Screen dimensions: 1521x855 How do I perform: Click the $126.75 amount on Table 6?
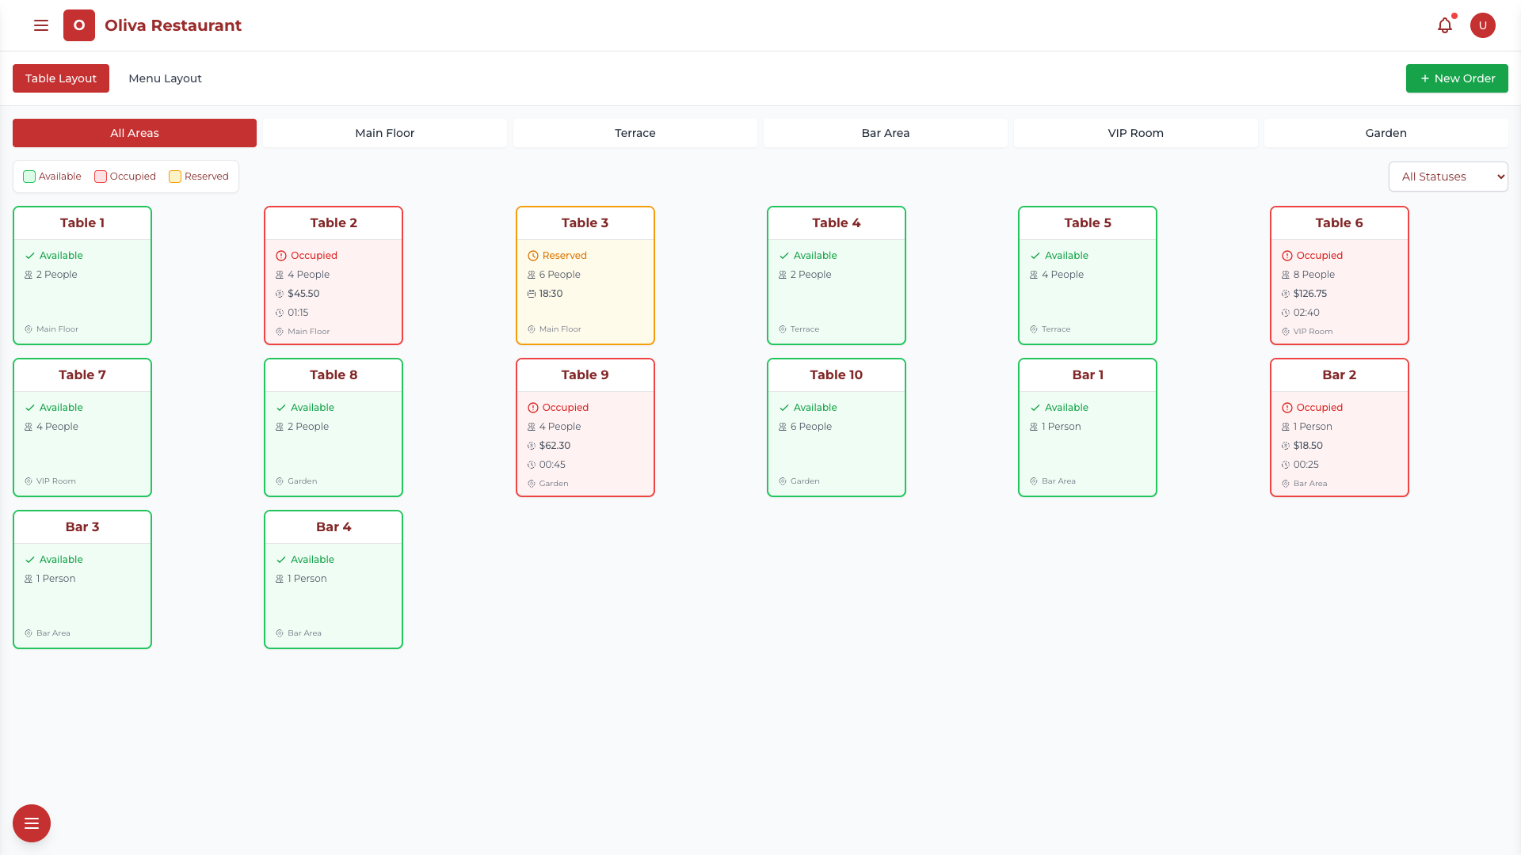click(x=1310, y=294)
